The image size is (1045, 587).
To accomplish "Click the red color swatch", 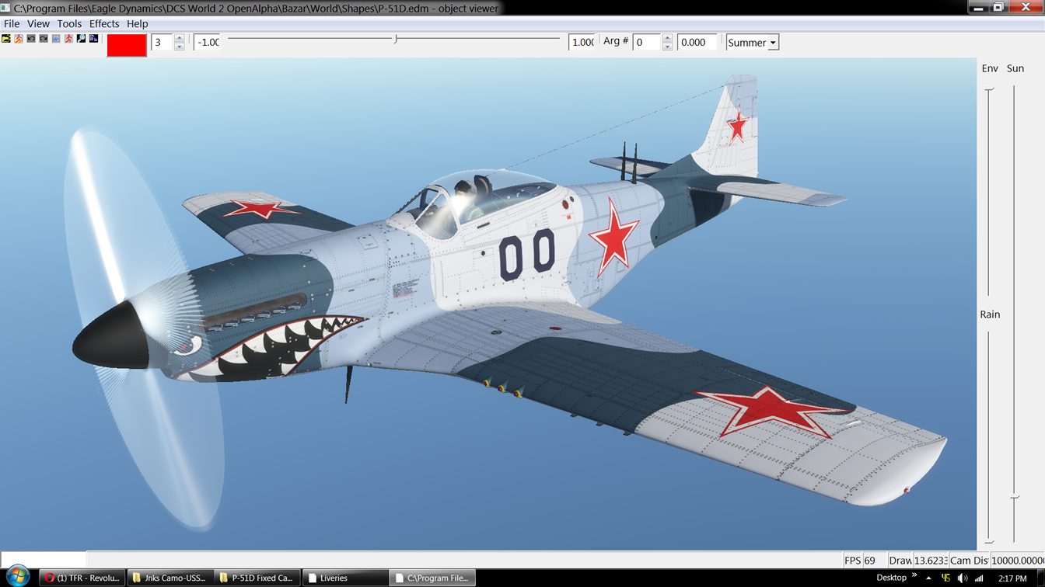I will coord(127,44).
